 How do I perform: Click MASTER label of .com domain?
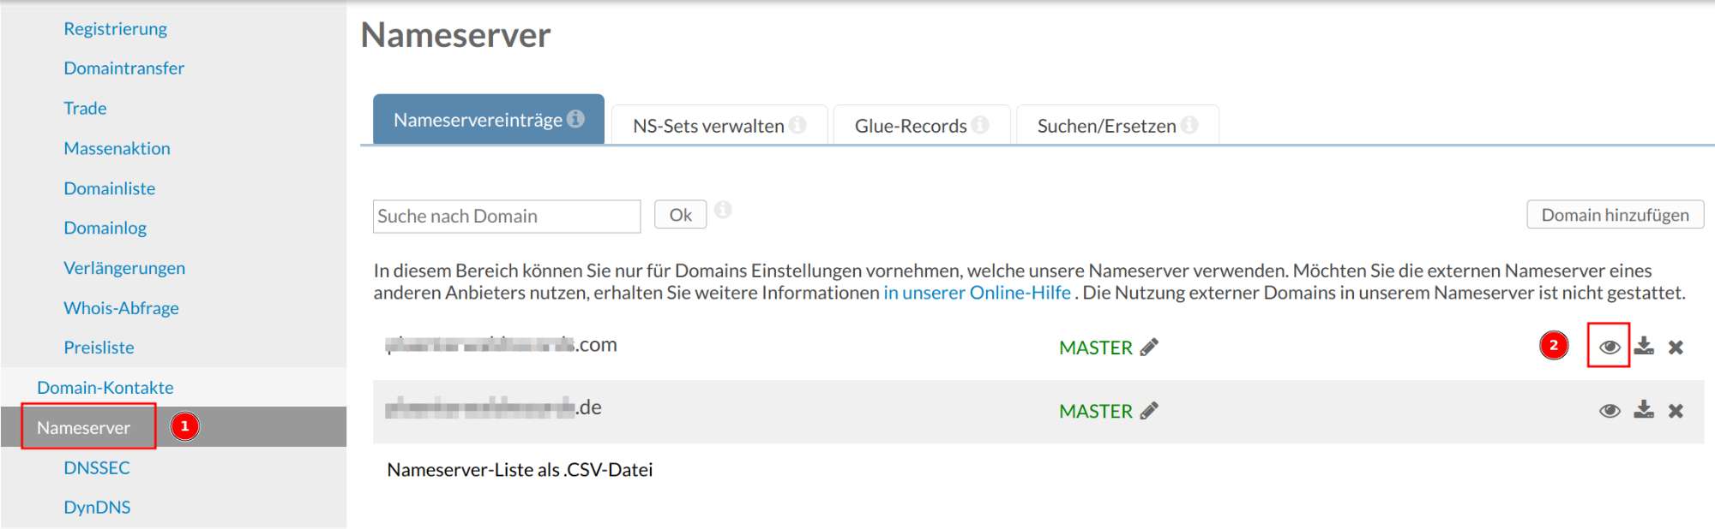[x=1095, y=348]
